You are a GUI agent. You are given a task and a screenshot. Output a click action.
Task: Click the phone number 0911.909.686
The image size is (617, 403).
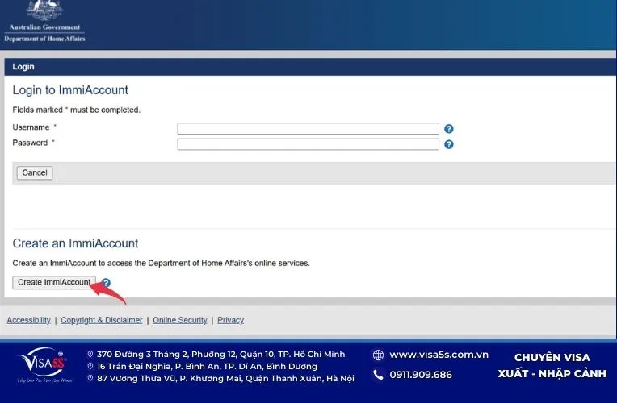pos(421,375)
